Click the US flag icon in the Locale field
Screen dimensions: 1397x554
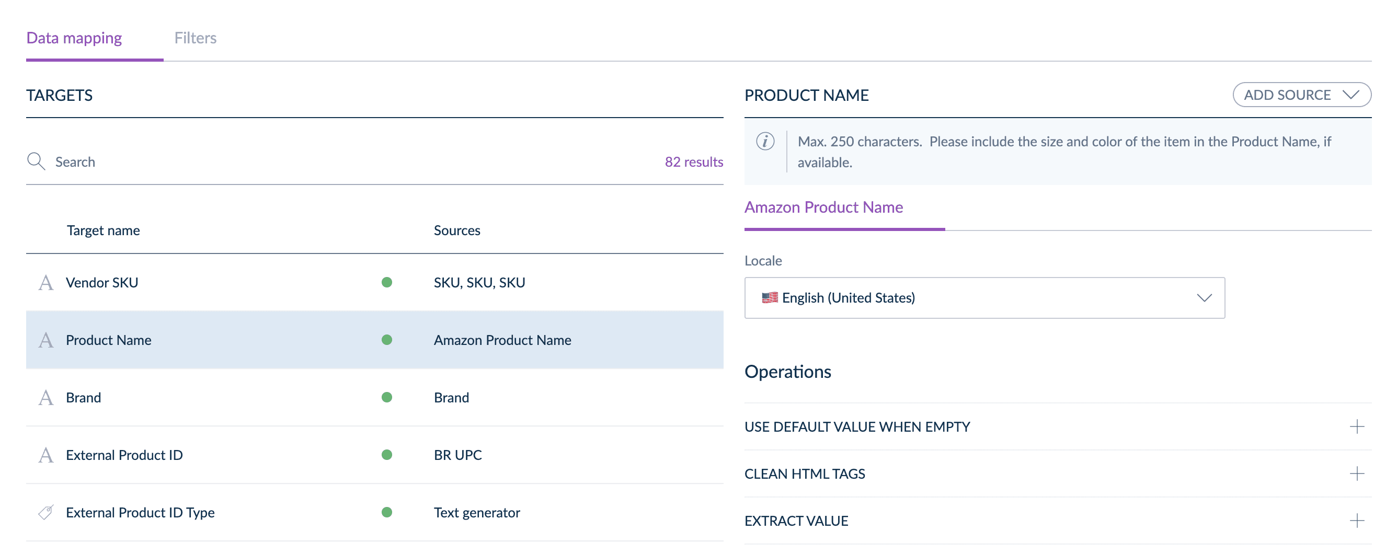point(770,297)
